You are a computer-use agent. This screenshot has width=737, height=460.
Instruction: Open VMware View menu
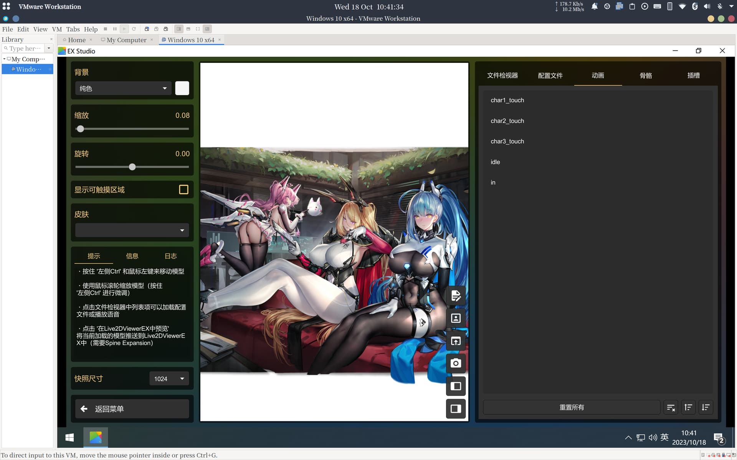coord(40,29)
